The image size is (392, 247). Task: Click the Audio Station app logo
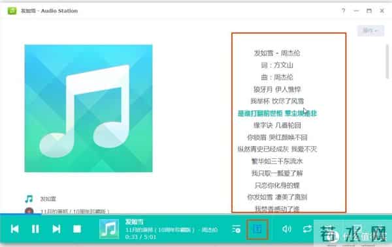pyautogui.click(x=12, y=10)
